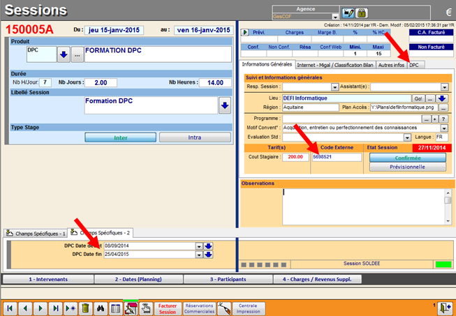456x316 pixels.
Task: Go to the last record
Action: coord(54,307)
